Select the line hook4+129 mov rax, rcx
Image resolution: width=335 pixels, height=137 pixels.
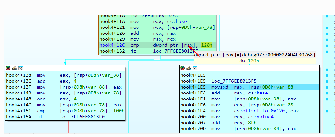157,39
